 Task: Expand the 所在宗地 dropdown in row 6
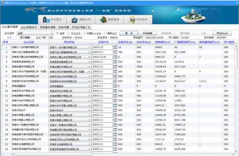[89, 72]
